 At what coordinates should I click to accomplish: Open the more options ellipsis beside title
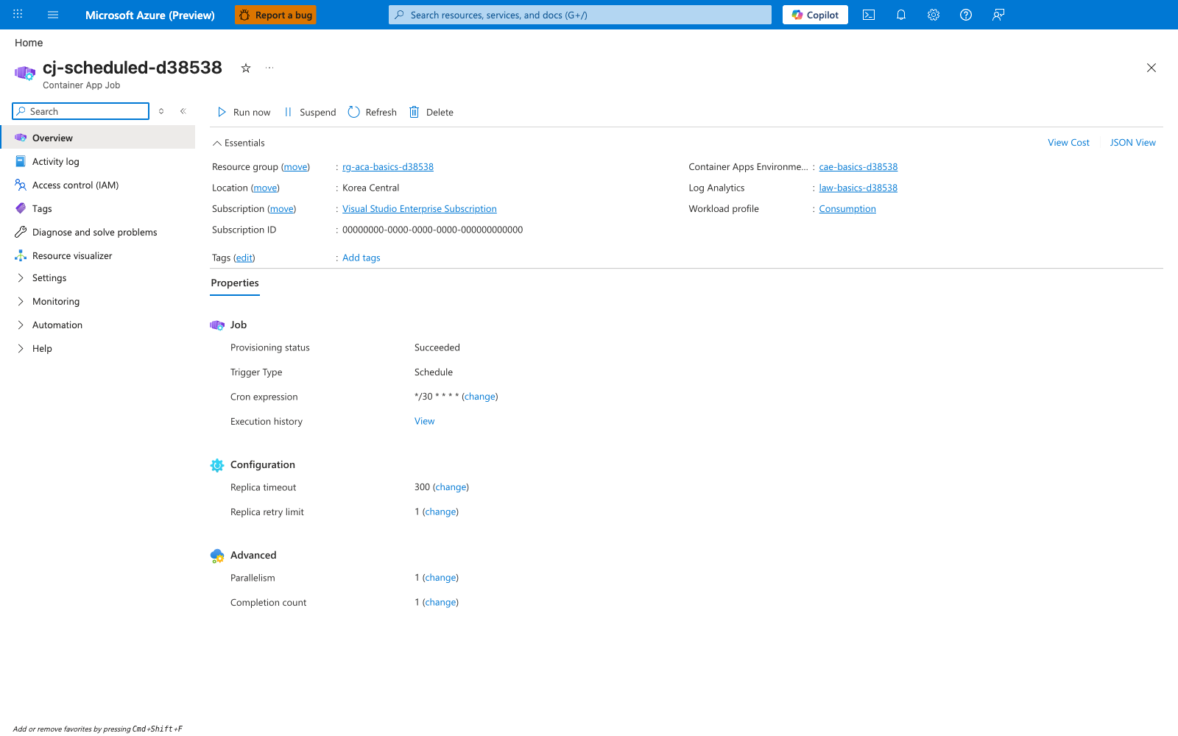coord(269,68)
